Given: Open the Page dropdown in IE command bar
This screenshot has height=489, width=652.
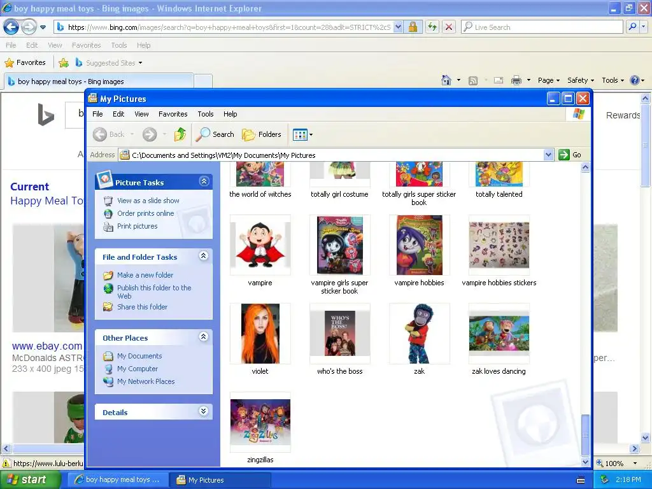Looking at the screenshot, I should tap(549, 80).
